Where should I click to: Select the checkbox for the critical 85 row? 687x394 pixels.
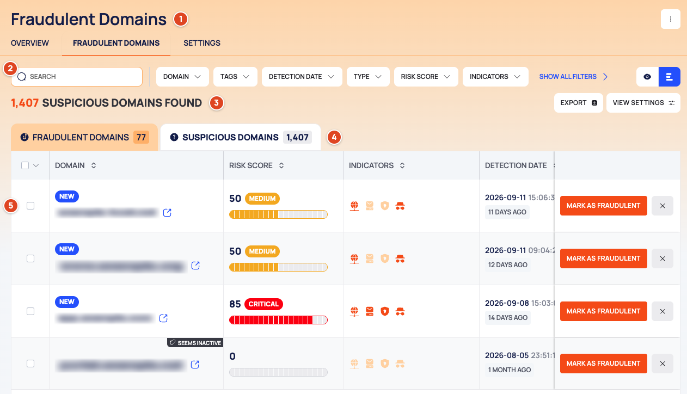(x=30, y=311)
